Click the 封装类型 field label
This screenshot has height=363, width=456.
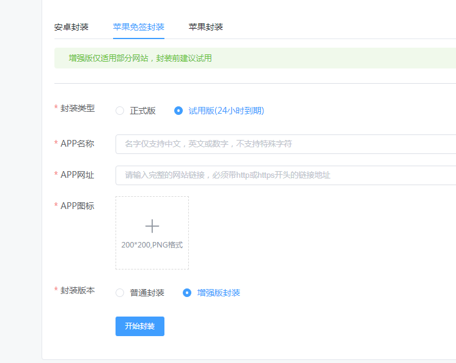78,108
